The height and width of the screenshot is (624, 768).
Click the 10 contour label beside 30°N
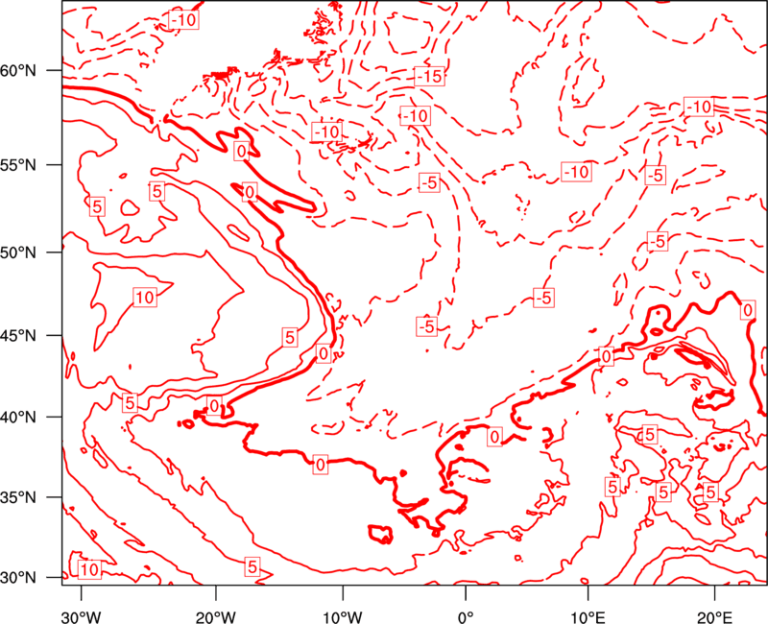tap(89, 569)
